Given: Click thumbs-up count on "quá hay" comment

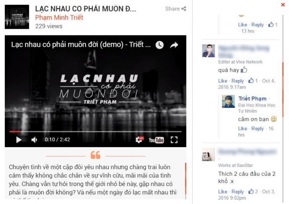Looking at the screenshot, I should pyautogui.click(x=253, y=80).
